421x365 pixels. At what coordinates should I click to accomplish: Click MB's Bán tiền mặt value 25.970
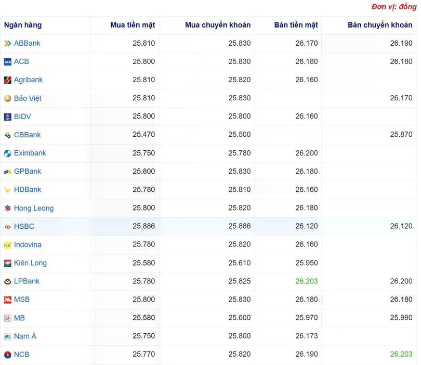tap(307, 318)
